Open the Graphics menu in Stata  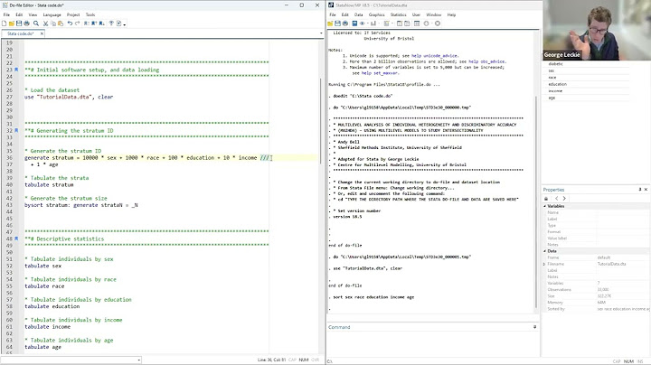click(x=376, y=14)
